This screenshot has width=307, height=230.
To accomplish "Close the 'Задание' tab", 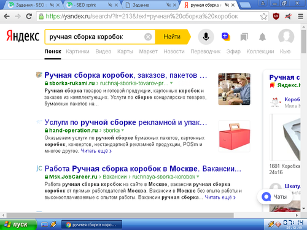I will 174,5.
